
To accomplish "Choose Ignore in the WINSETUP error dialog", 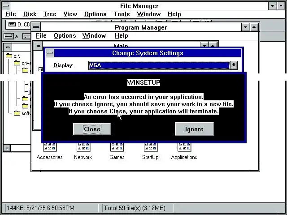I will (x=194, y=129).
